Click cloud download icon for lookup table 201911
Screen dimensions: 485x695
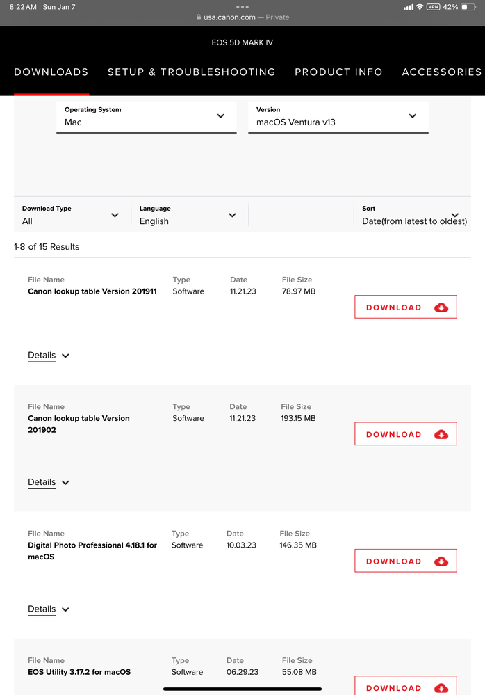[x=441, y=307]
